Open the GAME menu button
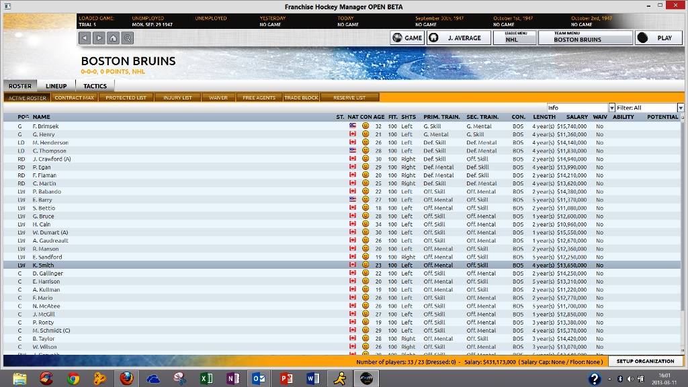Screen dimensions: 688x387 point(407,38)
